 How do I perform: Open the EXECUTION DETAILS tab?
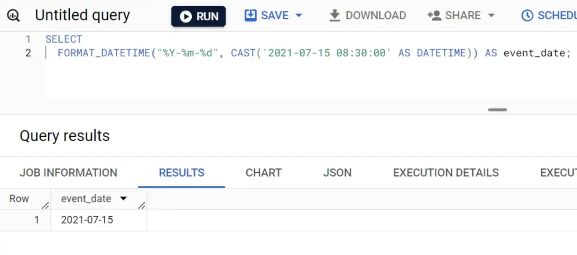(x=446, y=173)
